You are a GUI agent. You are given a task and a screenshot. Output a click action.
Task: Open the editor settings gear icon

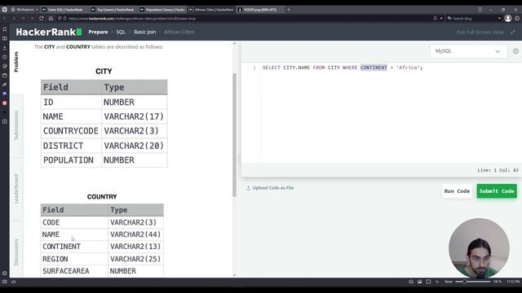click(x=515, y=51)
